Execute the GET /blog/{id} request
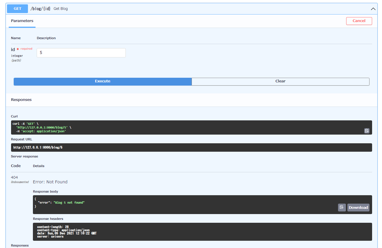 pos(102,81)
